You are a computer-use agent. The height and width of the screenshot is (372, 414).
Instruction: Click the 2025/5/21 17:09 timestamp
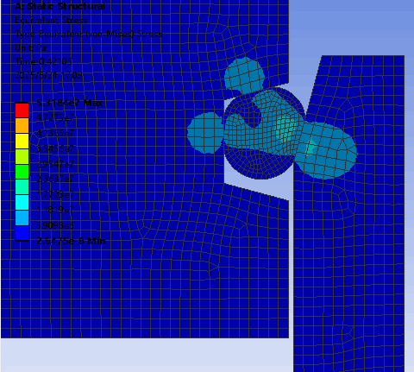49,75
